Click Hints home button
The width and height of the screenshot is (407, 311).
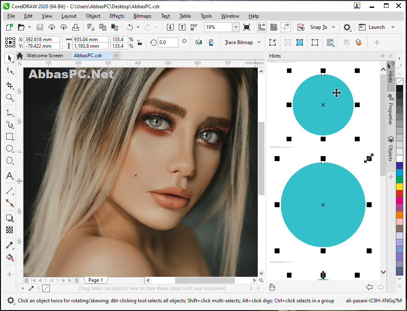[272, 287]
